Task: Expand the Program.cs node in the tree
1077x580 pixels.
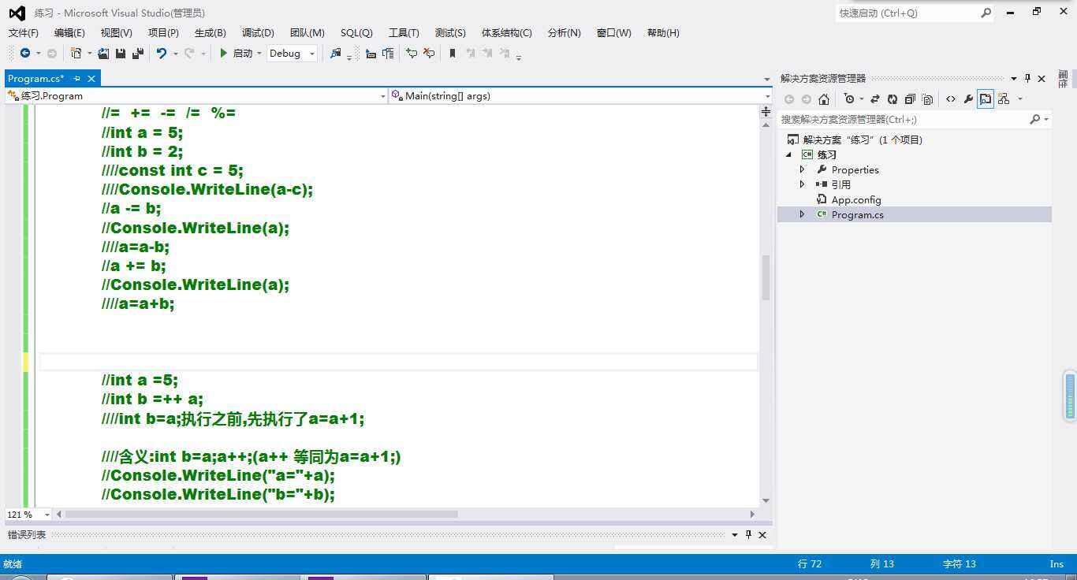Action: coord(803,214)
